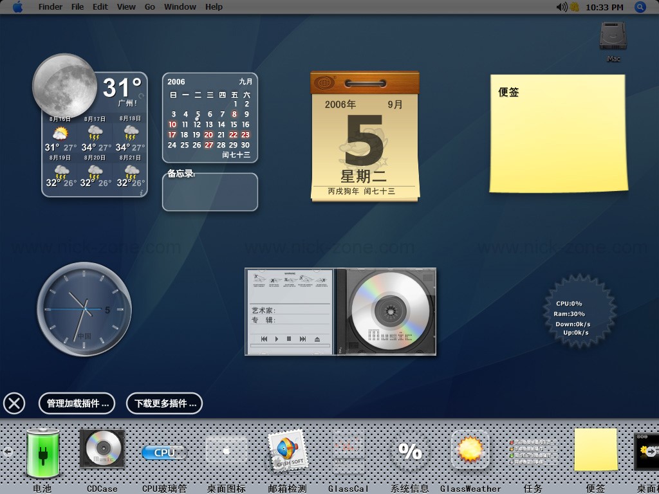Open the iMac hard drive icon
This screenshot has height=494, width=659.
tap(613, 37)
